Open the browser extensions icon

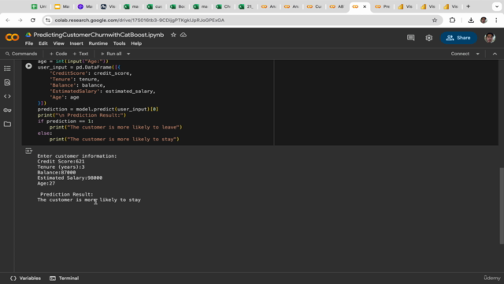tap(452, 20)
